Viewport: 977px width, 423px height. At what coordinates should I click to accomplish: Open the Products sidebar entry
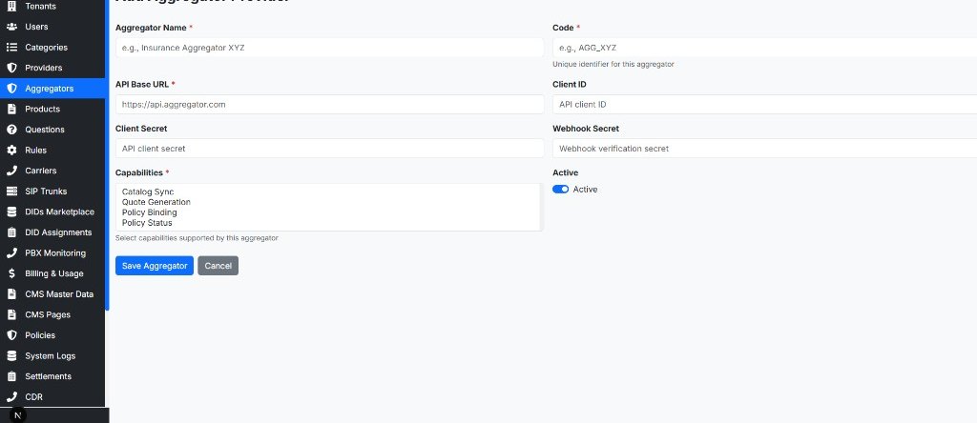tap(52, 109)
